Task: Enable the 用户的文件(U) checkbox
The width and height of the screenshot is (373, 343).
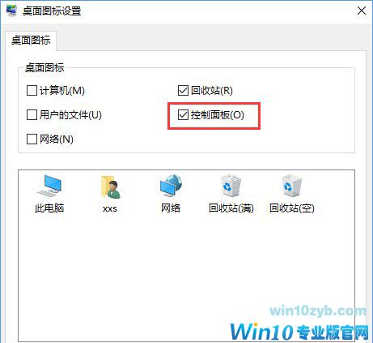Action: click(32, 115)
